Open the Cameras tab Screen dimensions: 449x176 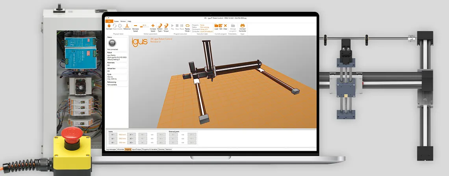pos(161,149)
